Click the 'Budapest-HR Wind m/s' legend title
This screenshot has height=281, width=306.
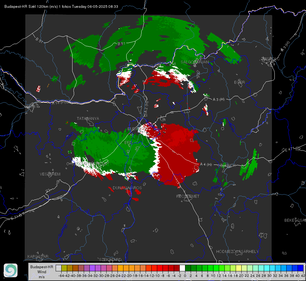click(42, 272)
